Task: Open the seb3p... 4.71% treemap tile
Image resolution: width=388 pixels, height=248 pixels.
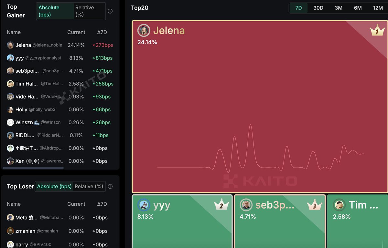Action: click(x=280, y=221)
